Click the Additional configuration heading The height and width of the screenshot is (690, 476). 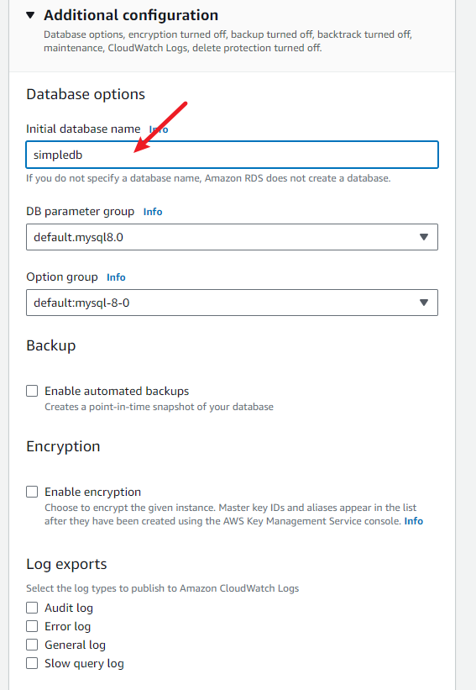[x=131, y=15]
